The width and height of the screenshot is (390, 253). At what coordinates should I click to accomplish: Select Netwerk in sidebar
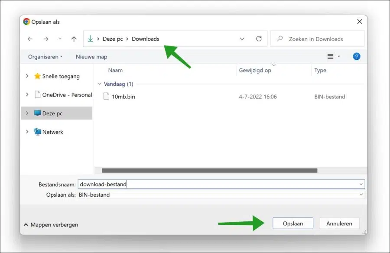(x=52, y=132)
